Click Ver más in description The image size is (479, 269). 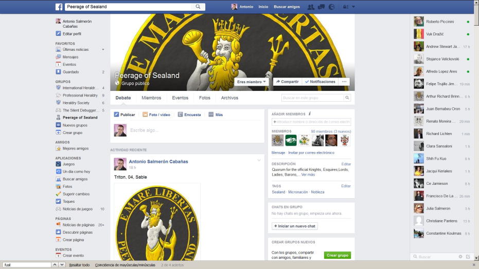[x=308, y=175]
